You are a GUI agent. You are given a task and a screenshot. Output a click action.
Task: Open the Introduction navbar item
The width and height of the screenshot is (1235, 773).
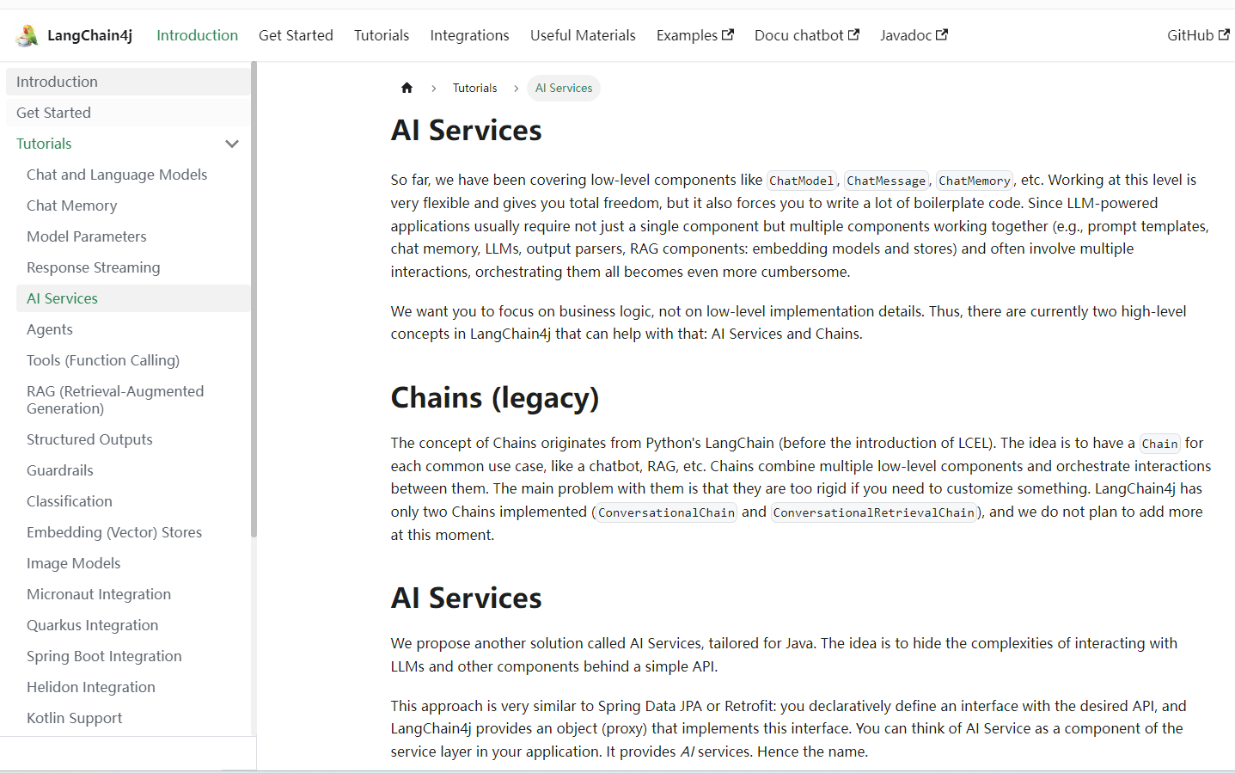[x=197, y=35]
